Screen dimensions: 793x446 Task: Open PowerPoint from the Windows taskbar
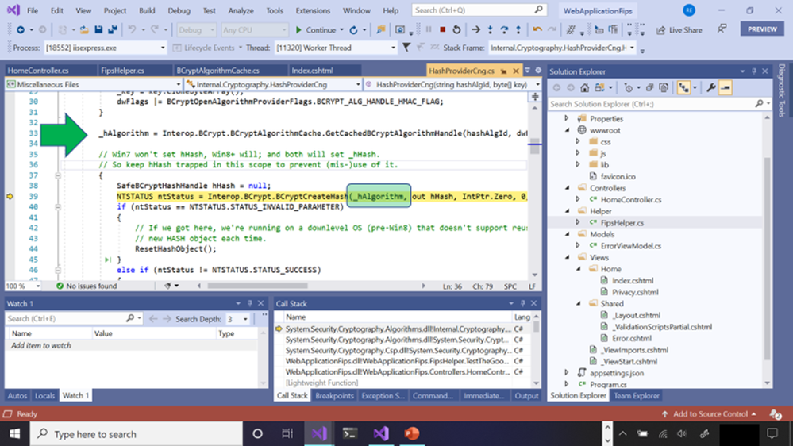(x=411, y=434)
